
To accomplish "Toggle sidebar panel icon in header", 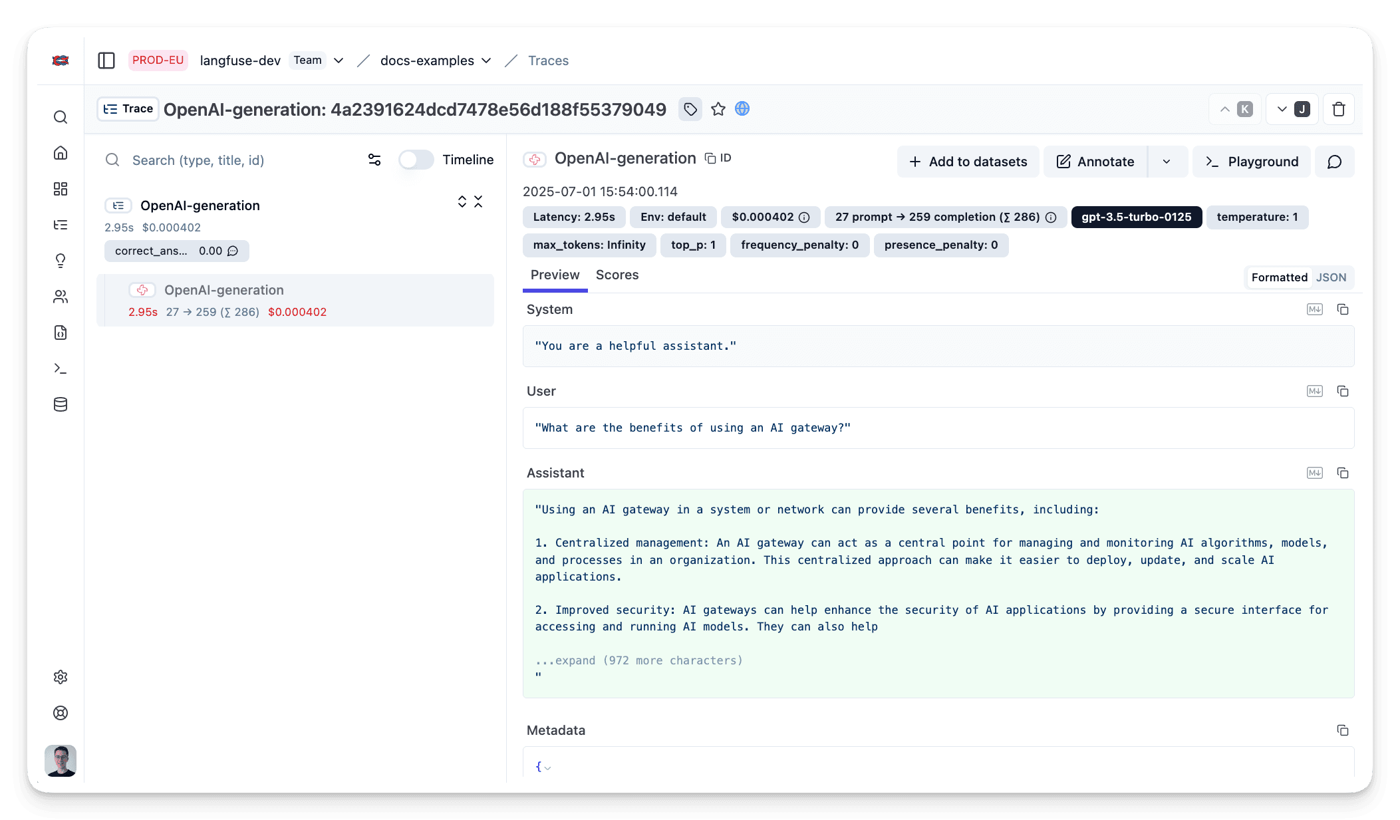I will pyautogui.click(x=106, y=61).
